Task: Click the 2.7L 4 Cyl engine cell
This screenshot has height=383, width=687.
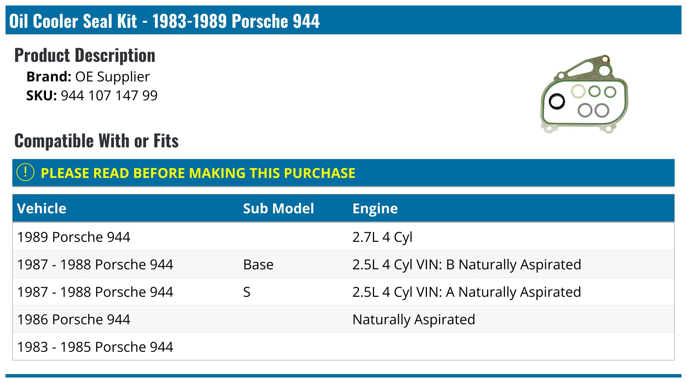Action: point(382,237)
